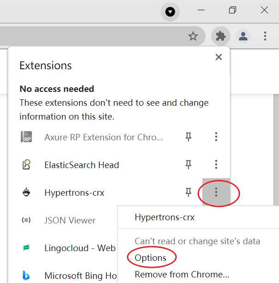This screenshot has width=279, height=283.
Task: Pin the Axure RP Extension
Action: [x=188, y=137]
